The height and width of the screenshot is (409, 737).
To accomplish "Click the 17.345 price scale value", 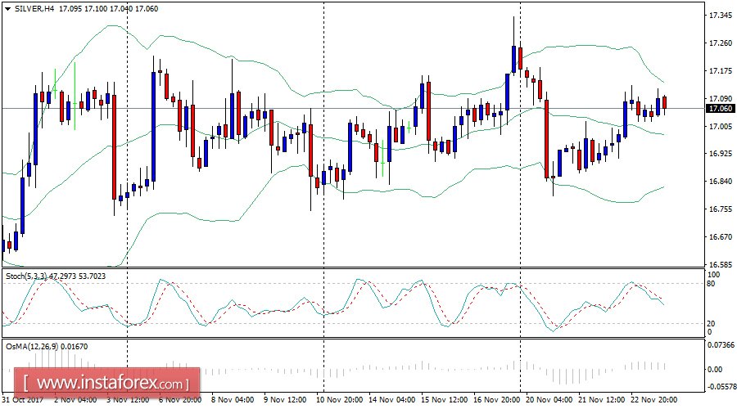I will (720, 16).
